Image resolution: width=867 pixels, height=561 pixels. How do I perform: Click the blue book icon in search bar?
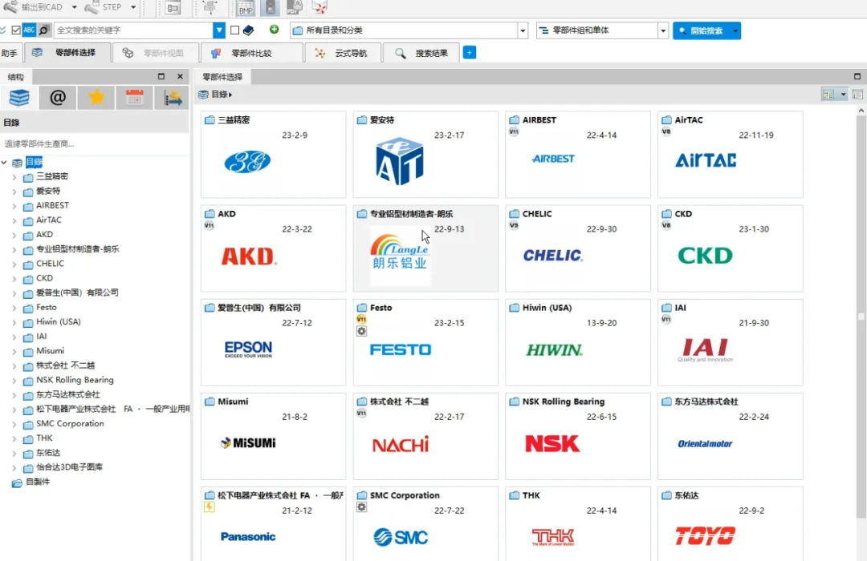(248, 30)
